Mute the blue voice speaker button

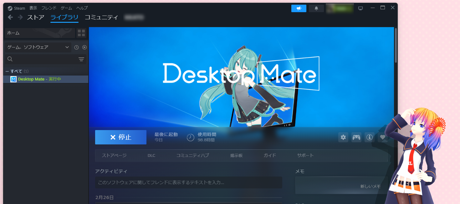[299, 8]
